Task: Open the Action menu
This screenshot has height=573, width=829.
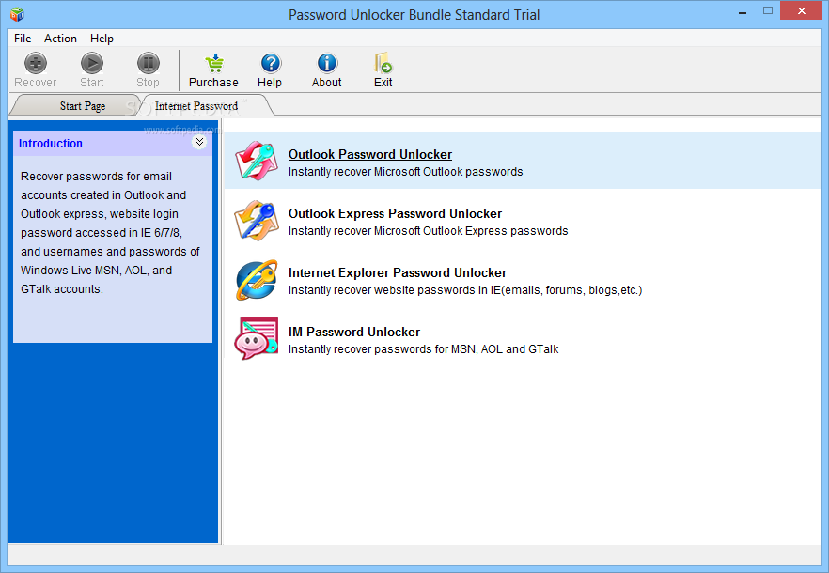Action: click(x=60, y=39)
